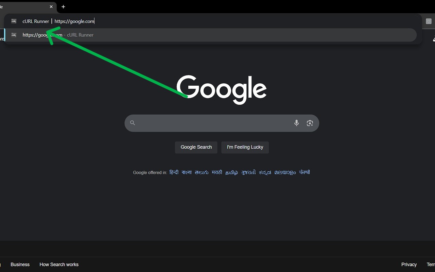Open the How Search works footer link
Screen dimensions: 435x272
[x=59, y=265]
